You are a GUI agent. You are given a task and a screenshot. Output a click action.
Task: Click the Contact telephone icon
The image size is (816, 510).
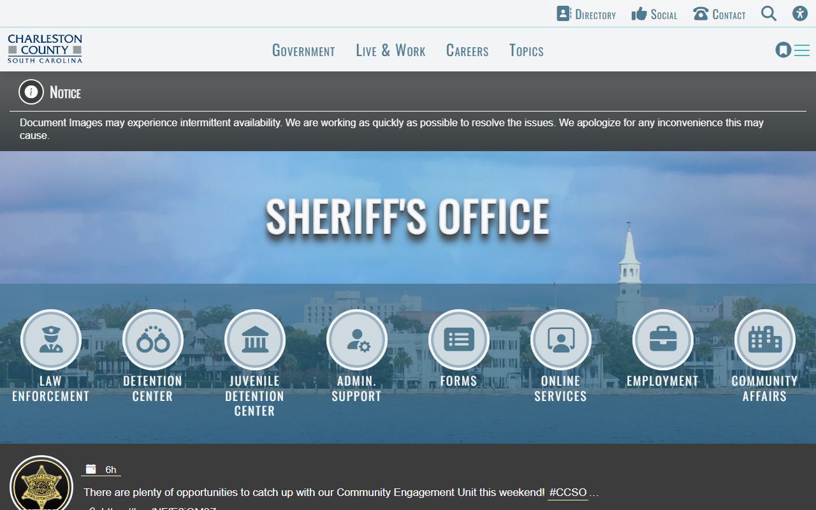(701, 13)
